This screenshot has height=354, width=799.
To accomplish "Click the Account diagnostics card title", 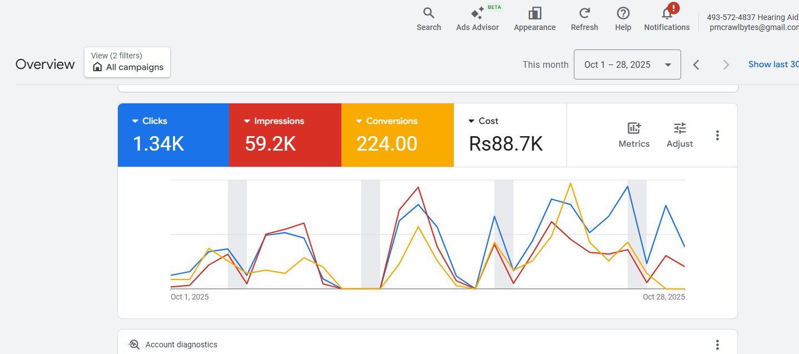I will click(x=181, y=345).
